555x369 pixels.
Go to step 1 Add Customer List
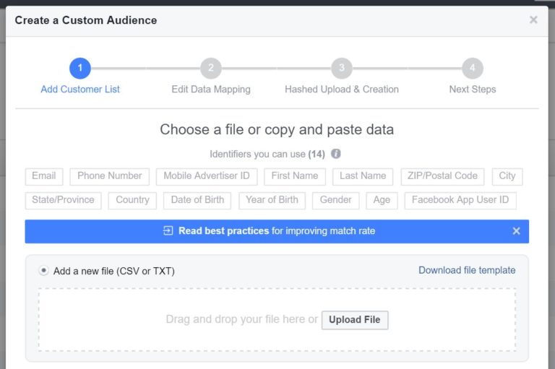80,69
